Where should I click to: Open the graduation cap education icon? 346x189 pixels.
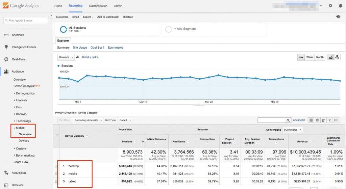(338, 17)
